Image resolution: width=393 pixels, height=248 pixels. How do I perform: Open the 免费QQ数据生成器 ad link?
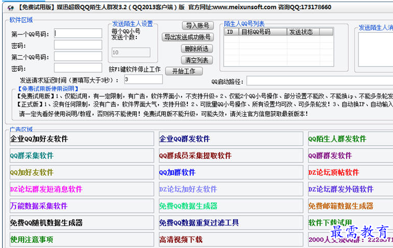click(x=231, y=206)
